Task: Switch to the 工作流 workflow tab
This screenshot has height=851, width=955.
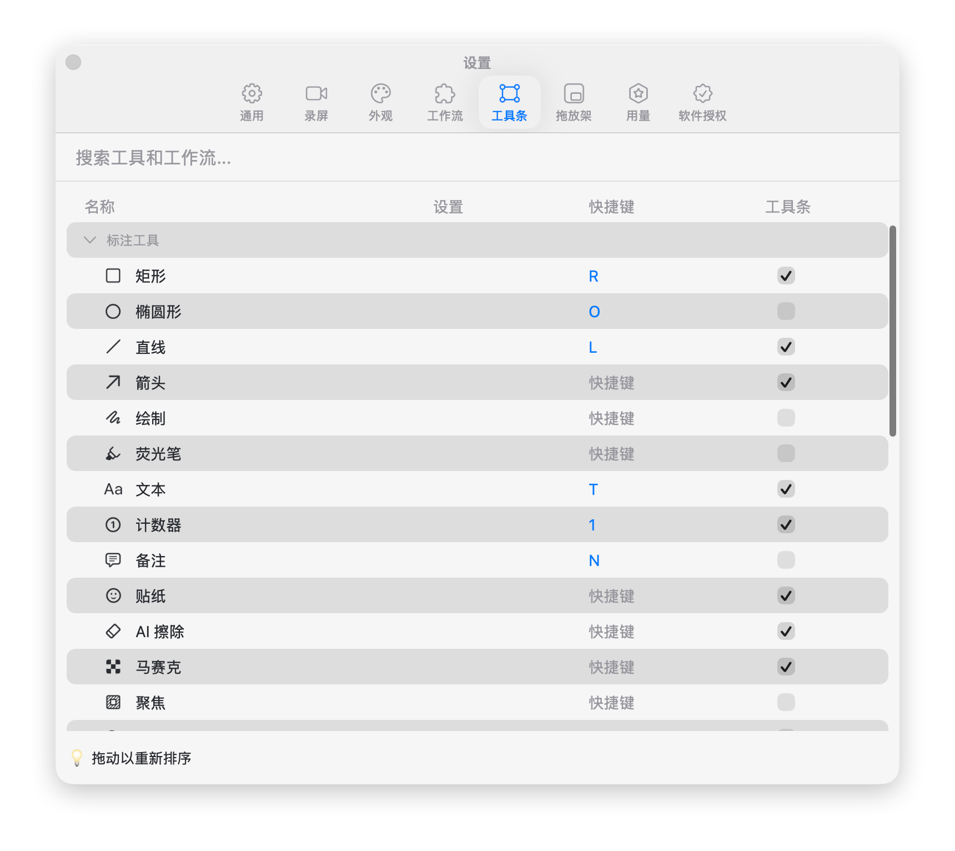Action: 445,102
